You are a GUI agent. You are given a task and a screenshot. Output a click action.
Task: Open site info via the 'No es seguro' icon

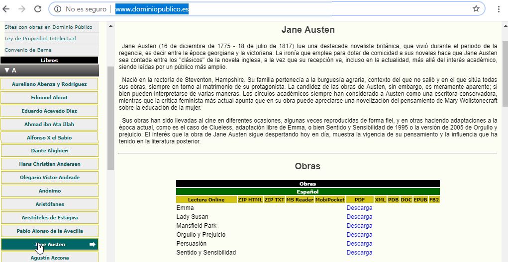(x=58, y=9)
